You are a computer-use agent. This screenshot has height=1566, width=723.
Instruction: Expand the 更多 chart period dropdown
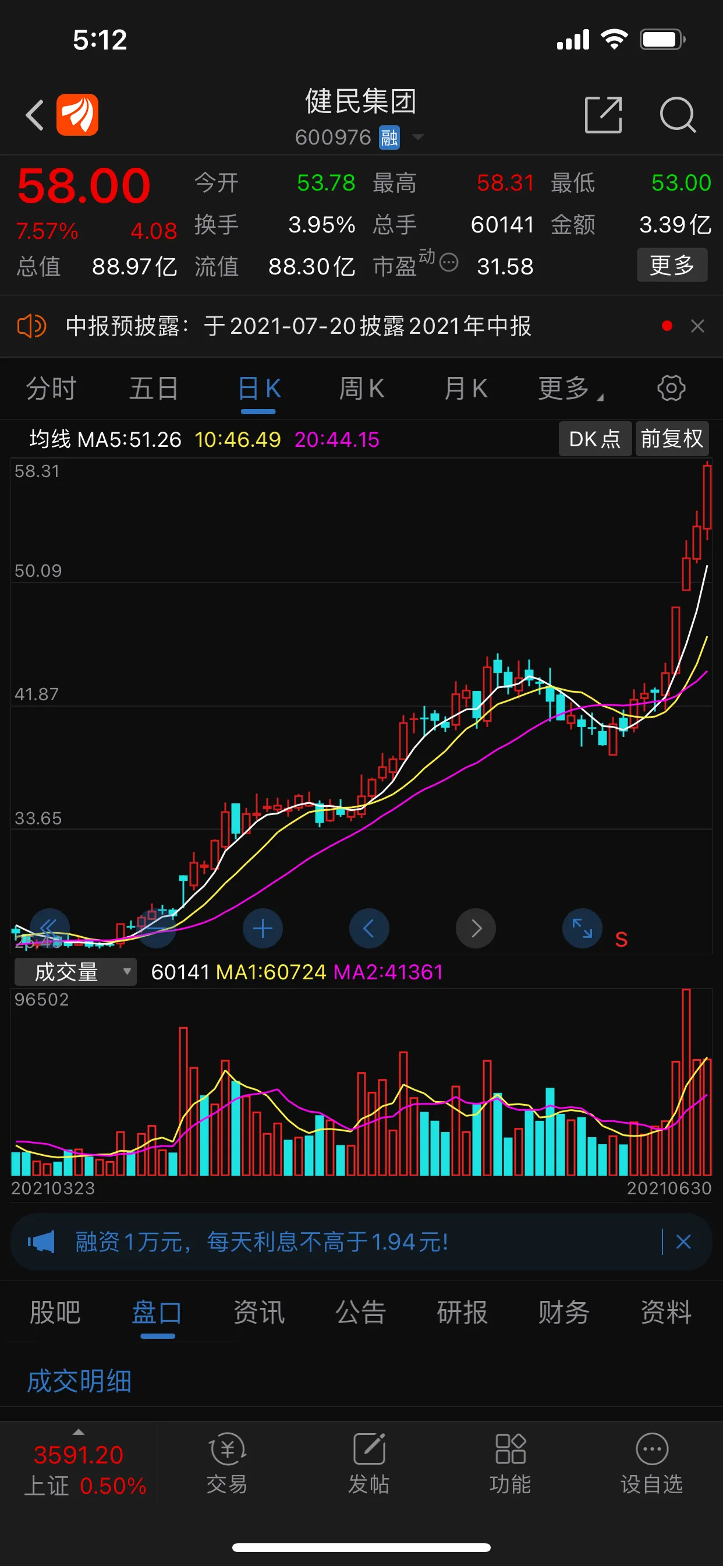click(570, 389)
